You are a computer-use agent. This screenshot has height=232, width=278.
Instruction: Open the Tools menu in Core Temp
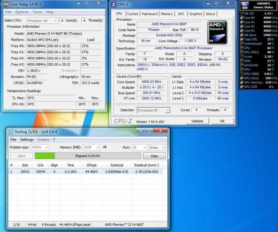(x=37, y=12)
